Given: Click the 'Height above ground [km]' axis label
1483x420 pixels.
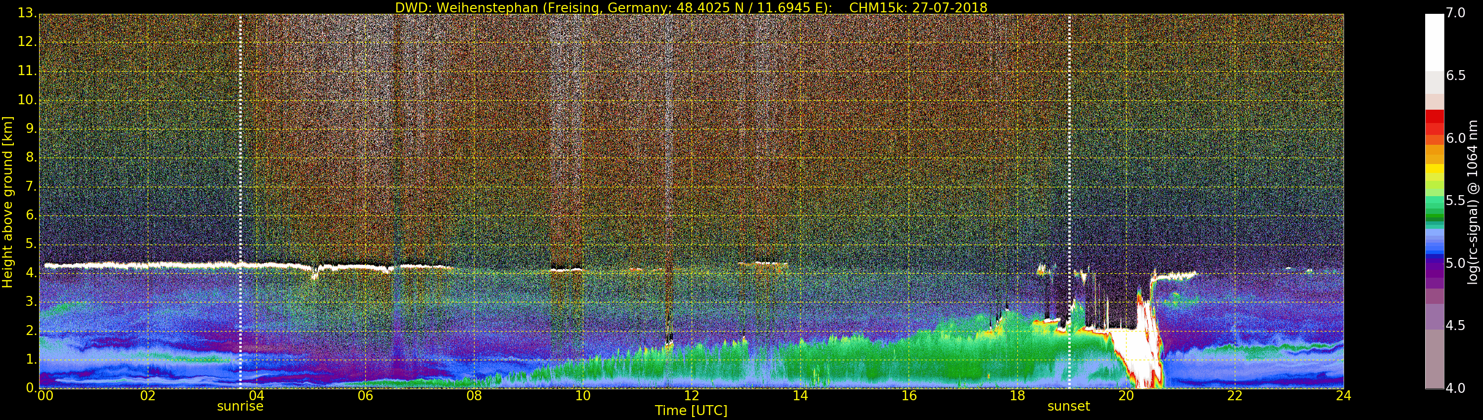Looking at the screenshot, I should point(7,202).
